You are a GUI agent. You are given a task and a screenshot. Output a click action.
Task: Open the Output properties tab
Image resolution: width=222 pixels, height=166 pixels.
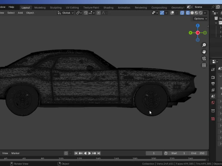tap(213, 84)
